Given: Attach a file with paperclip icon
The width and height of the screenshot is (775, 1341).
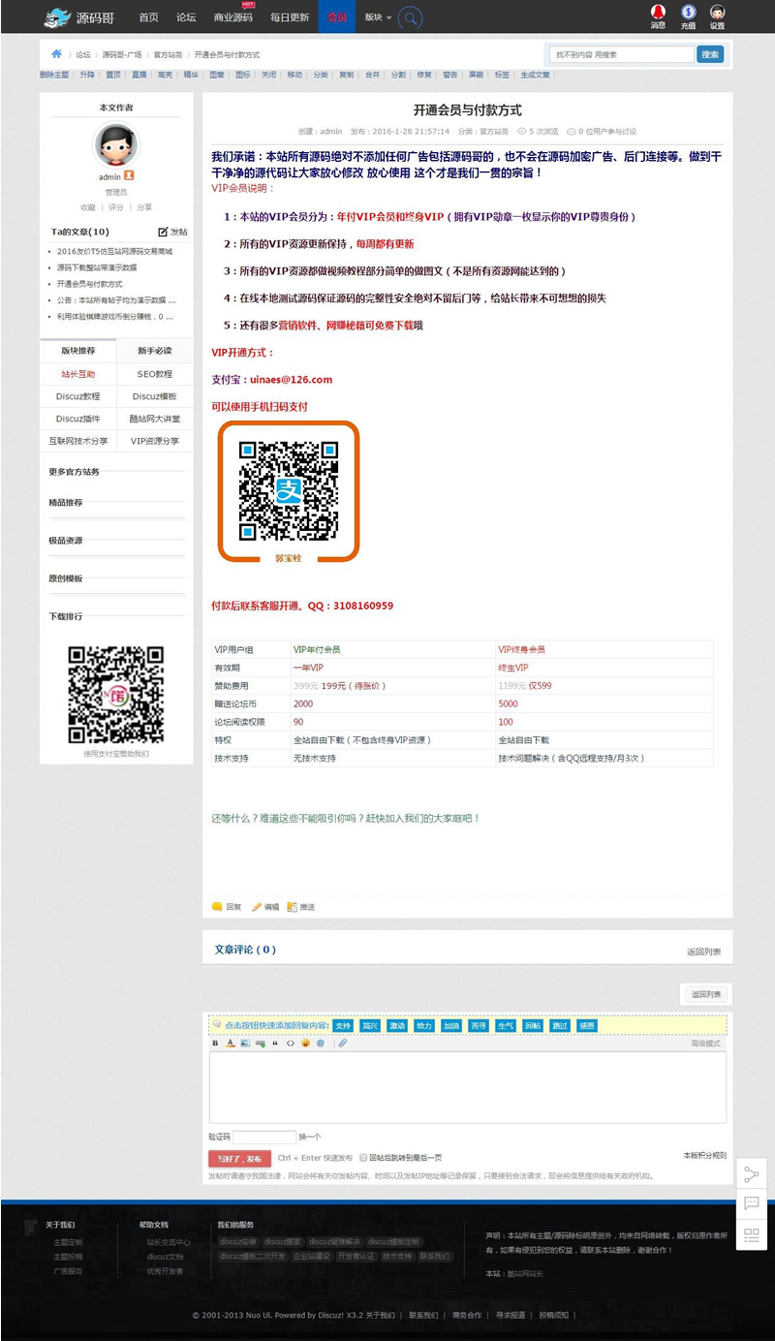Looking at the screenshot, I should click(342, 1044).
